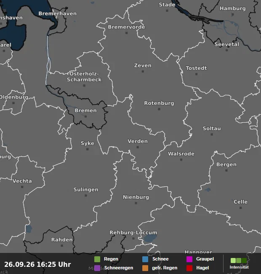This screenshot has width=261, height=274.
Task: Click the Nienburg city marker
Action: (x=136, y=203)
